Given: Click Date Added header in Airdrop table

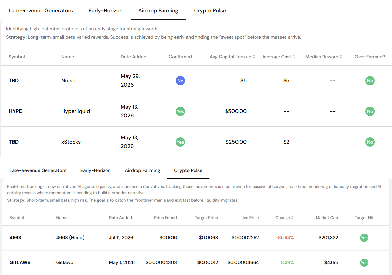Looking at the screenshot, I should pyautogui.click(x=134, y=57).
